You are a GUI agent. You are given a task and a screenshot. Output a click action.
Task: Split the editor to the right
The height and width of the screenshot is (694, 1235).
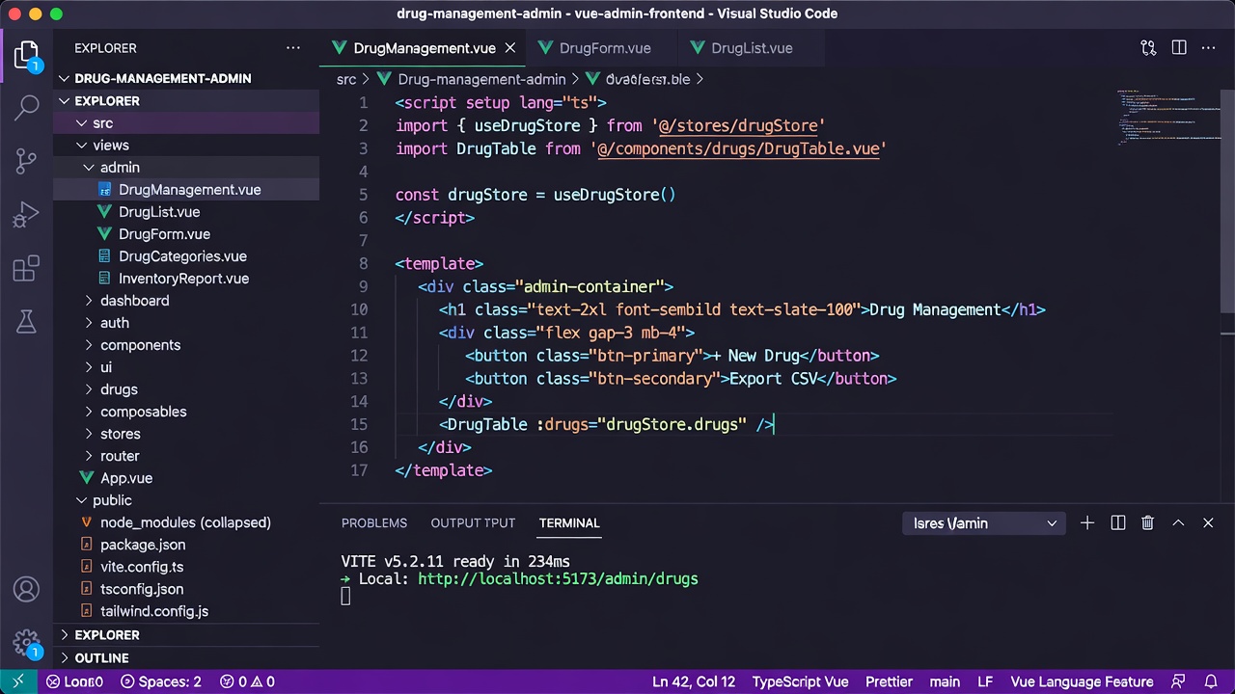[x=1179, y=48]
